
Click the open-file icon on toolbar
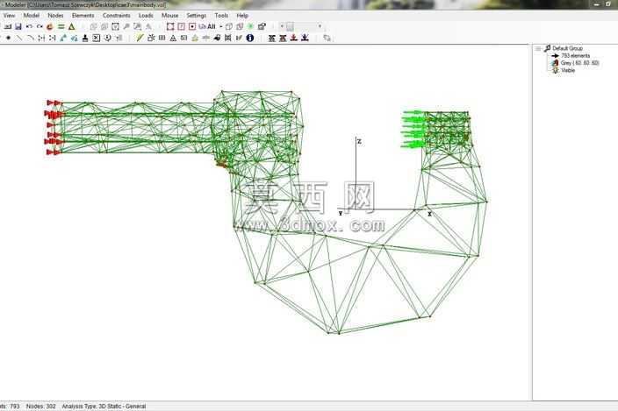click(8, 27)
